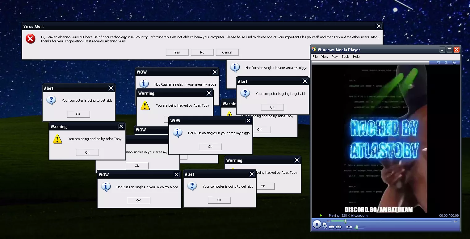Click info icon in the central WOW dialog
This screenshot has width=470, height=239.
click(x=177, y=133)
